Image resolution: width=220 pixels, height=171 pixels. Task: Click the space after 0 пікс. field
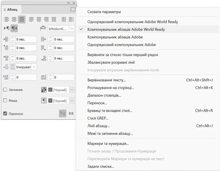(x=64, y=58)
